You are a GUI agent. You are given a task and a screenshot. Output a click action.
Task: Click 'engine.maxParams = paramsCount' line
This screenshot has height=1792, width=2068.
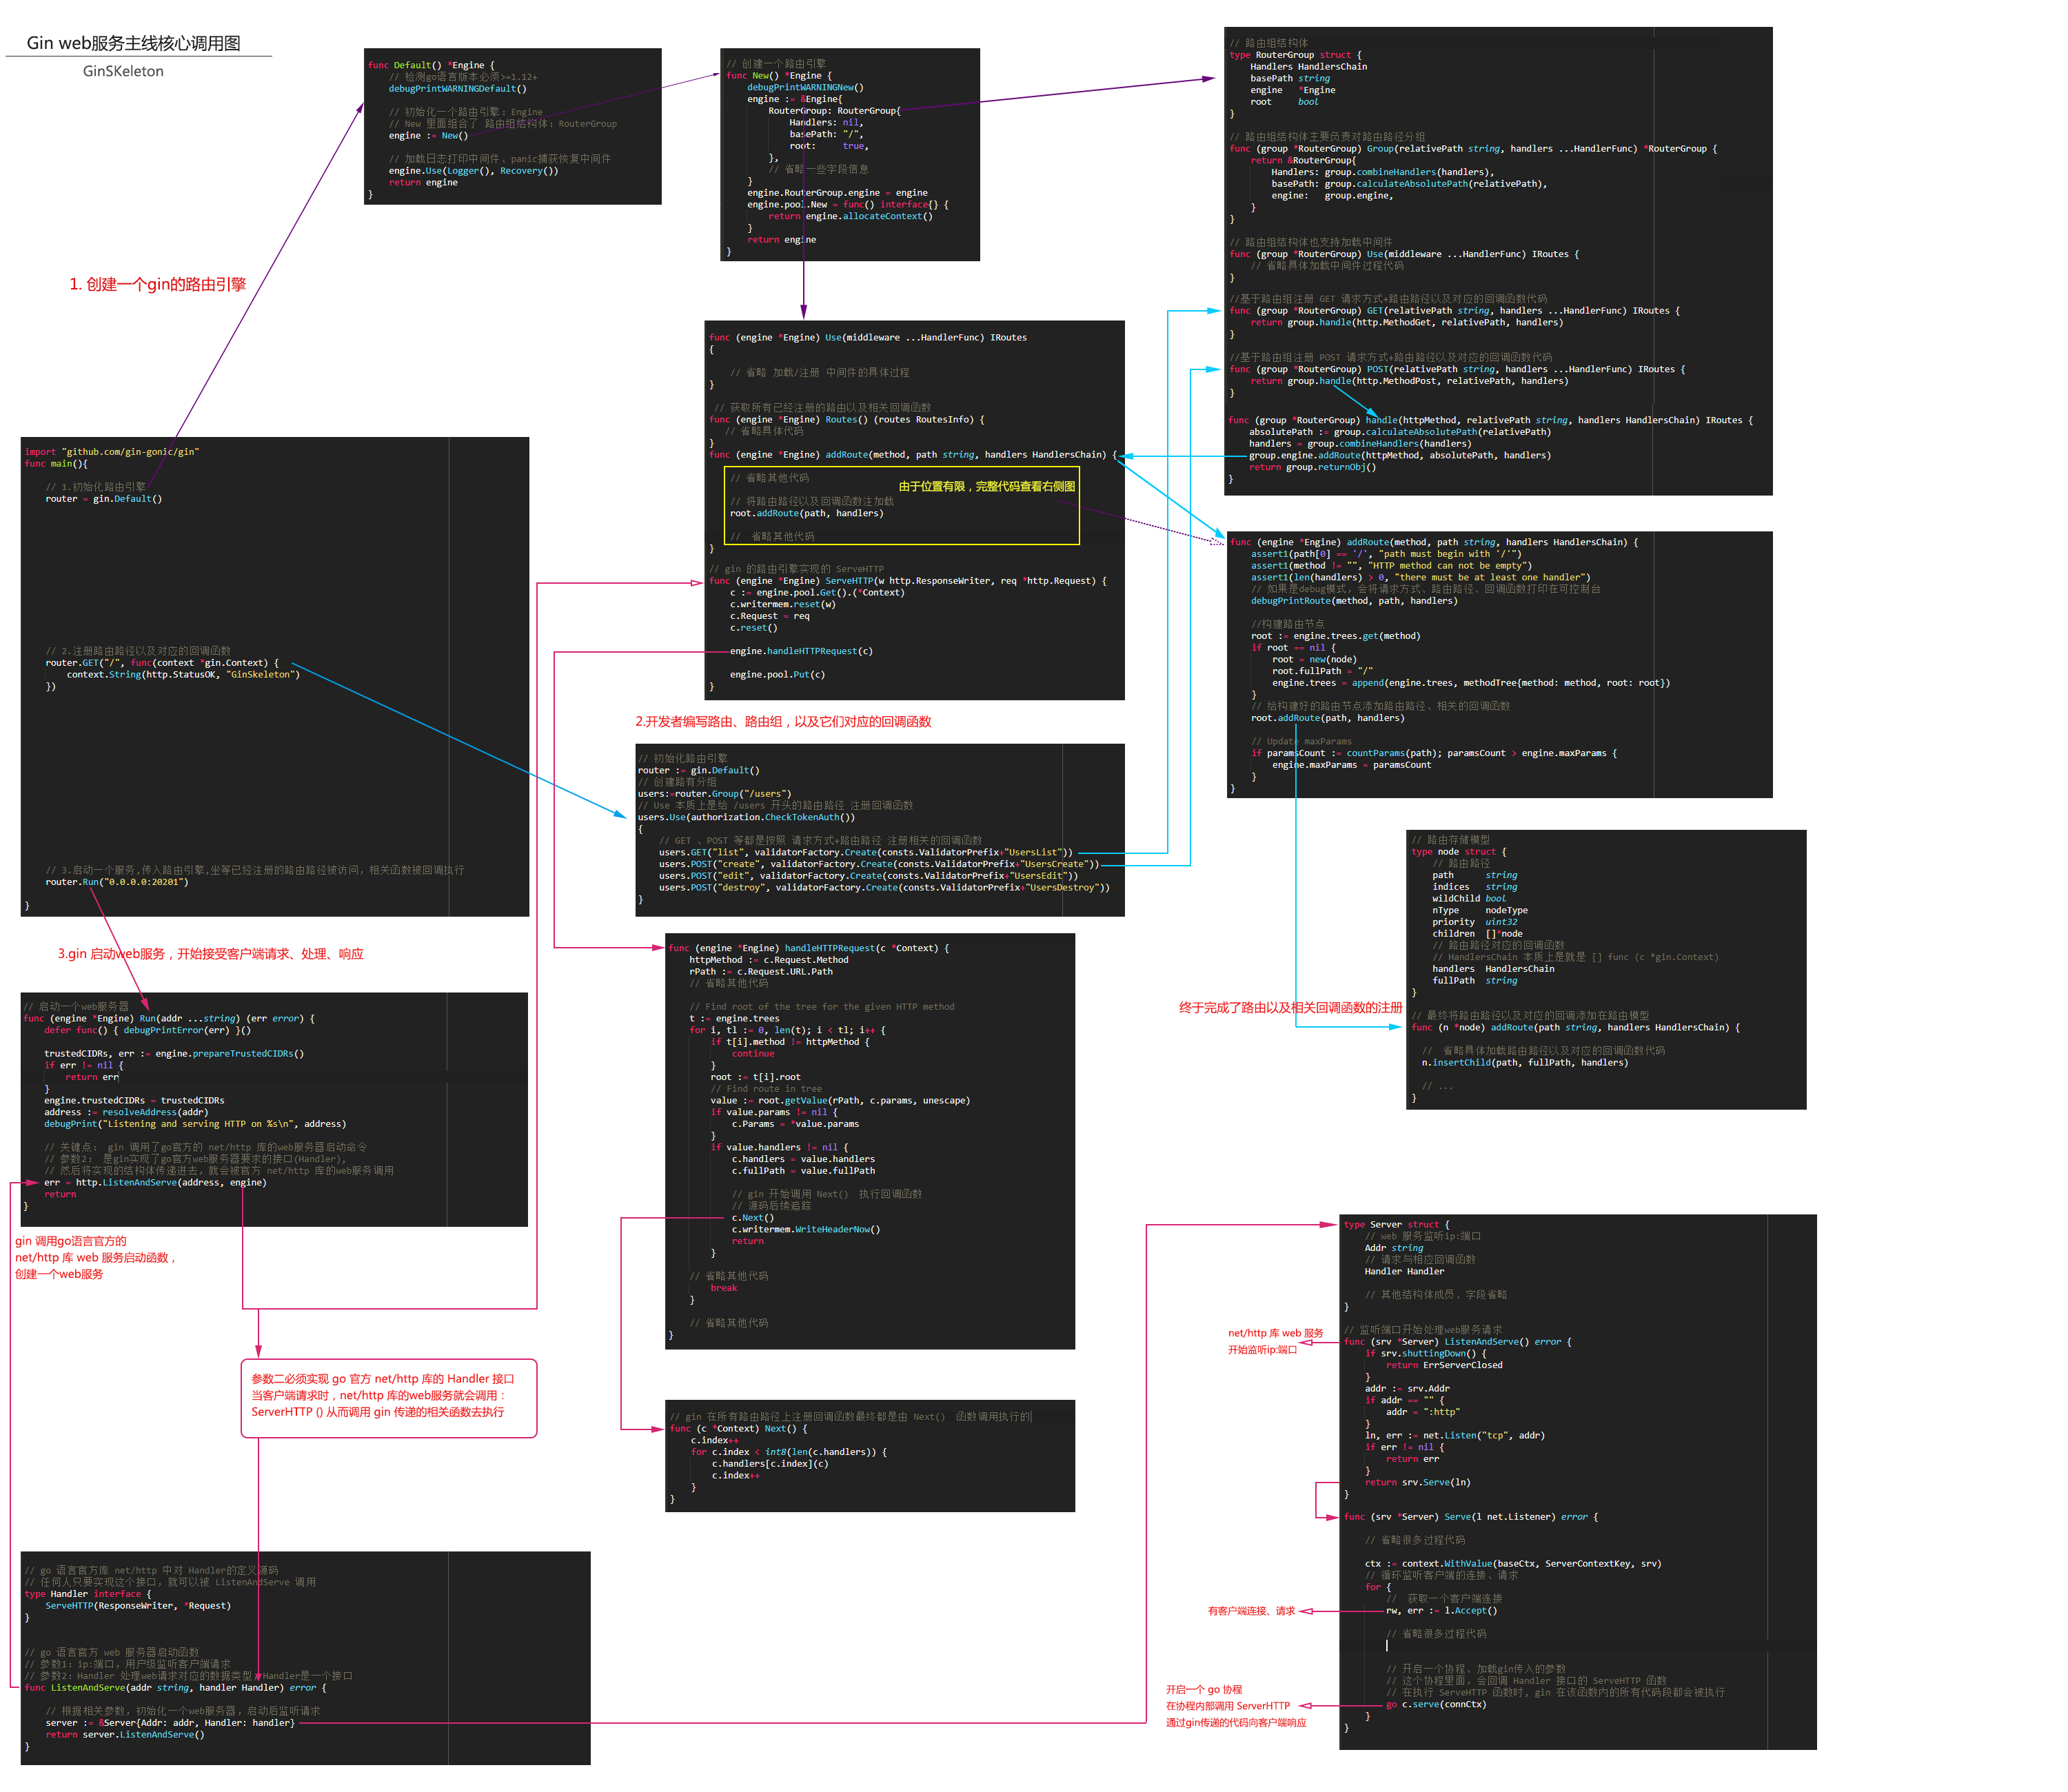point(1351,765)
